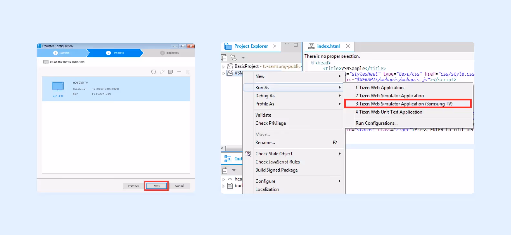Click the index.html file icon on tab
The image size is (511, 235).
pos(311,46)
